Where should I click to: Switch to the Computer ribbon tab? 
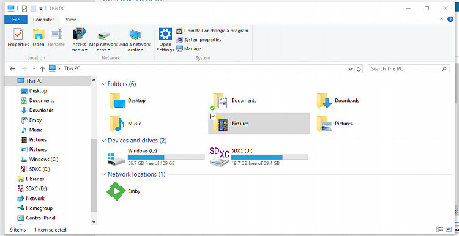(43, 20)
